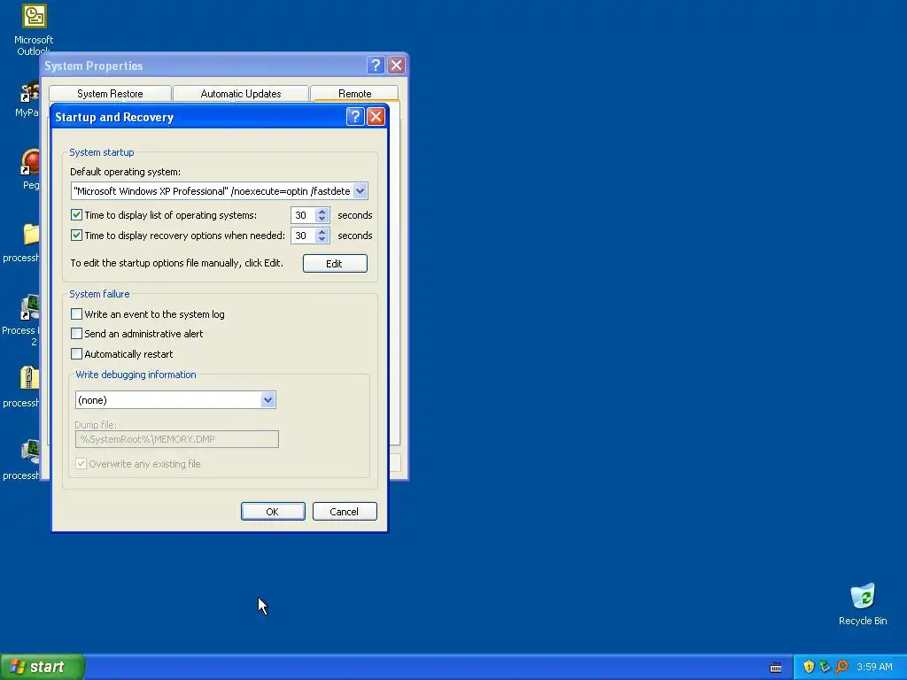Close the System Properties window
This screenshot has width=907, height=680.
(x=396, y=66)
